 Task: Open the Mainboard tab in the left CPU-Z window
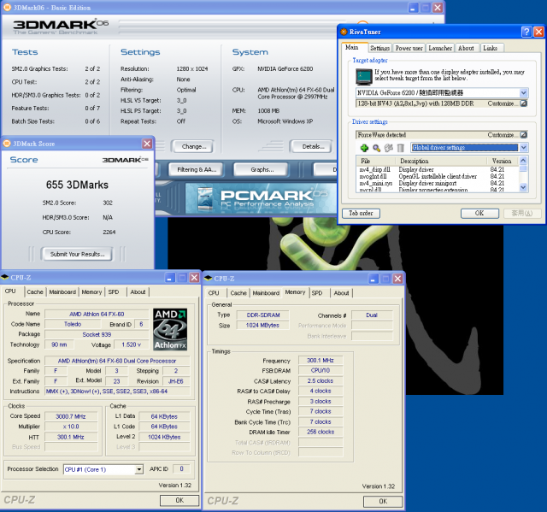pos(62,292)
